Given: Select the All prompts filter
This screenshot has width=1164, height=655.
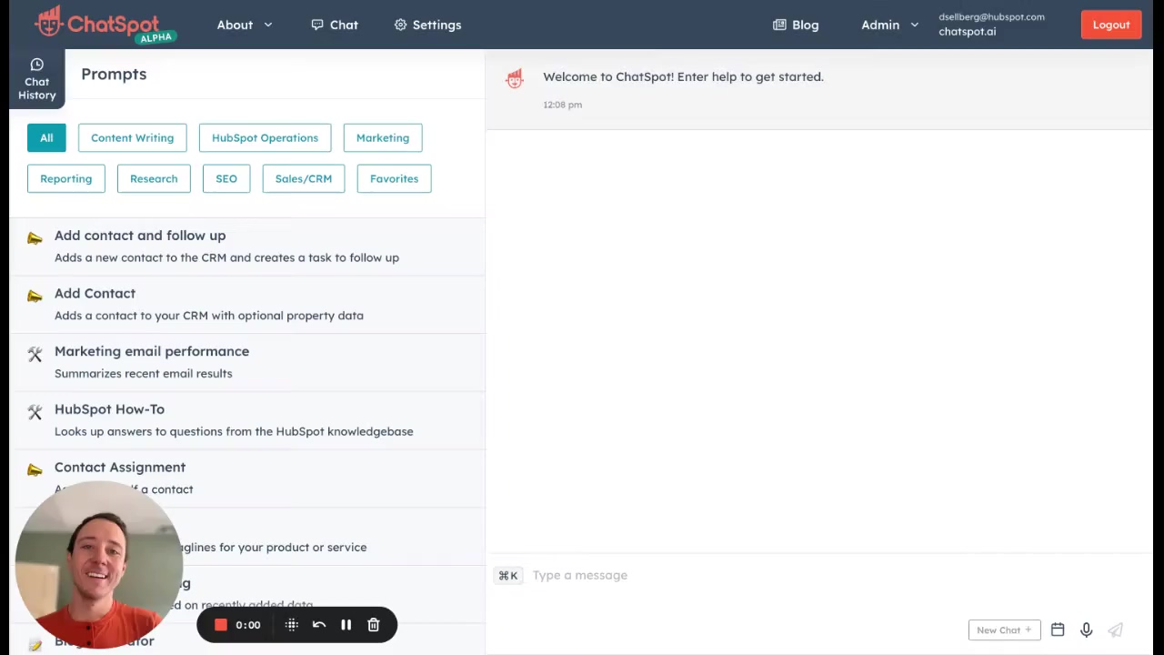Looking at the screenshot, I should pos(46,137).
